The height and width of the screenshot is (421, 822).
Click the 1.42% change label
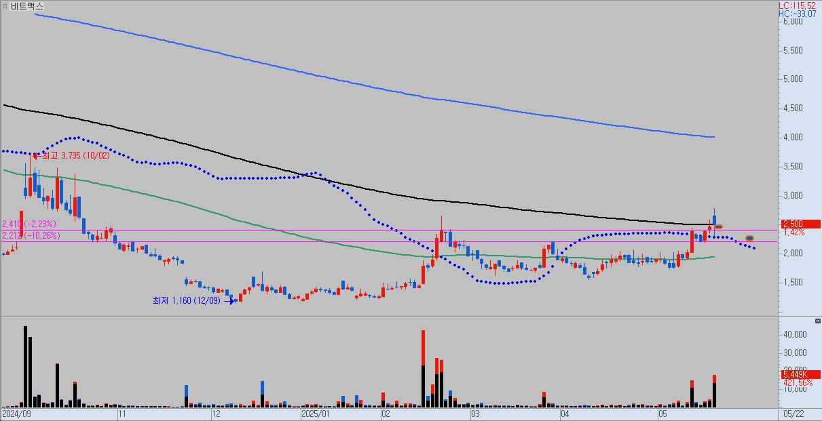[x=794, y=232]
